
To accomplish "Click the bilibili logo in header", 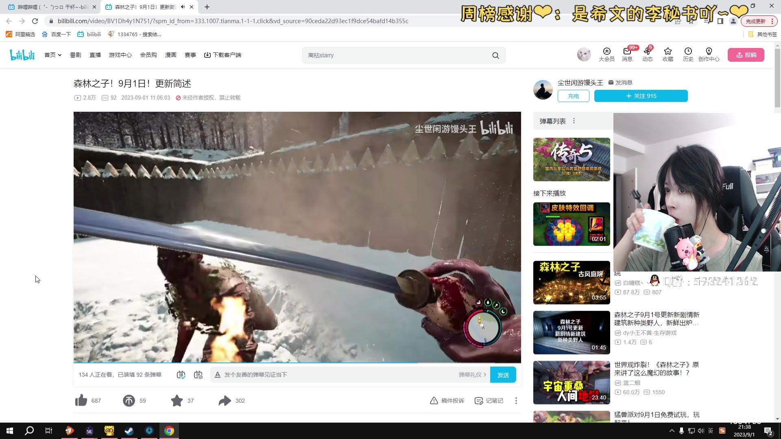I will point(22,55).
